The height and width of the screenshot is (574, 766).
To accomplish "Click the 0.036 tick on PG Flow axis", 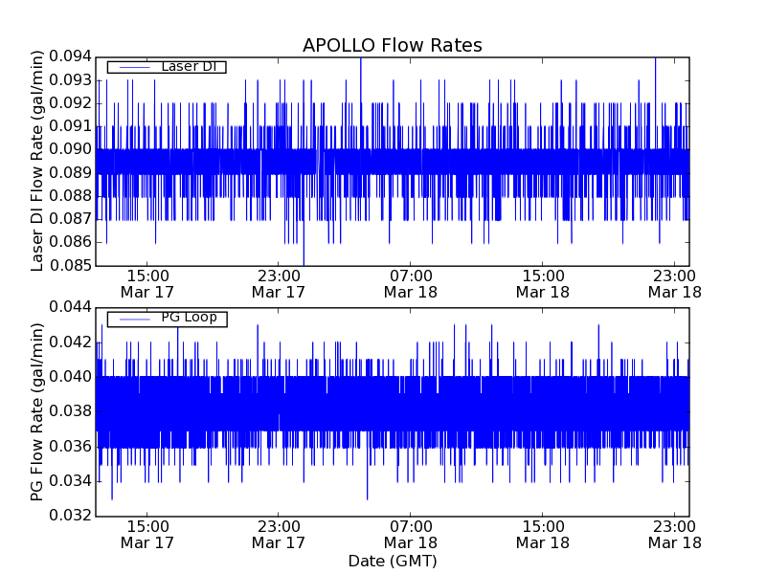I will click(x=70, y=447).
